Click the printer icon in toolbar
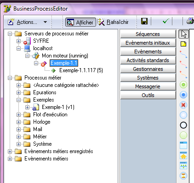 pyautogui.click(x=190, y=21)
